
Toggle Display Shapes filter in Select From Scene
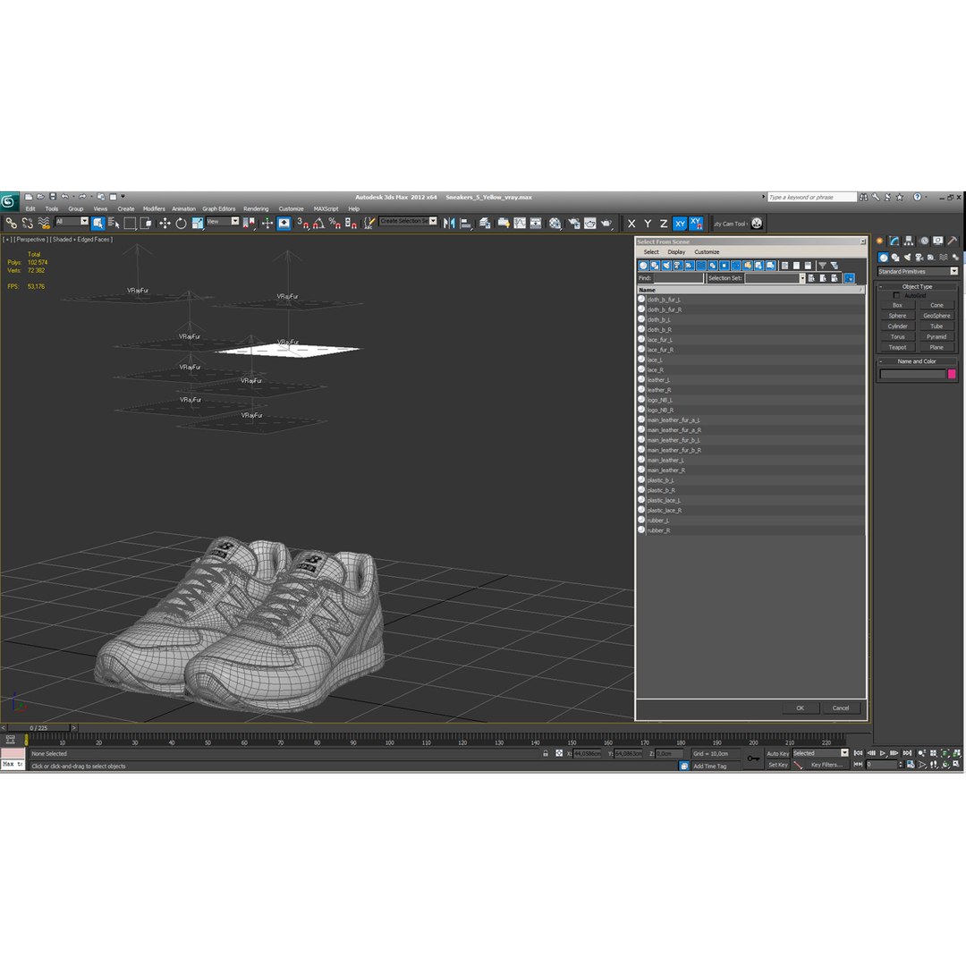655,266
